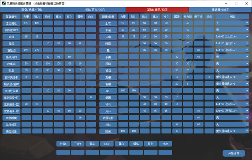The image size is (252, 160).
Task: Click the app icon in the title bar
Action: (3, 3)
